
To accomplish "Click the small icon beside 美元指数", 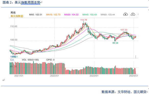I will tap(22, 16).
